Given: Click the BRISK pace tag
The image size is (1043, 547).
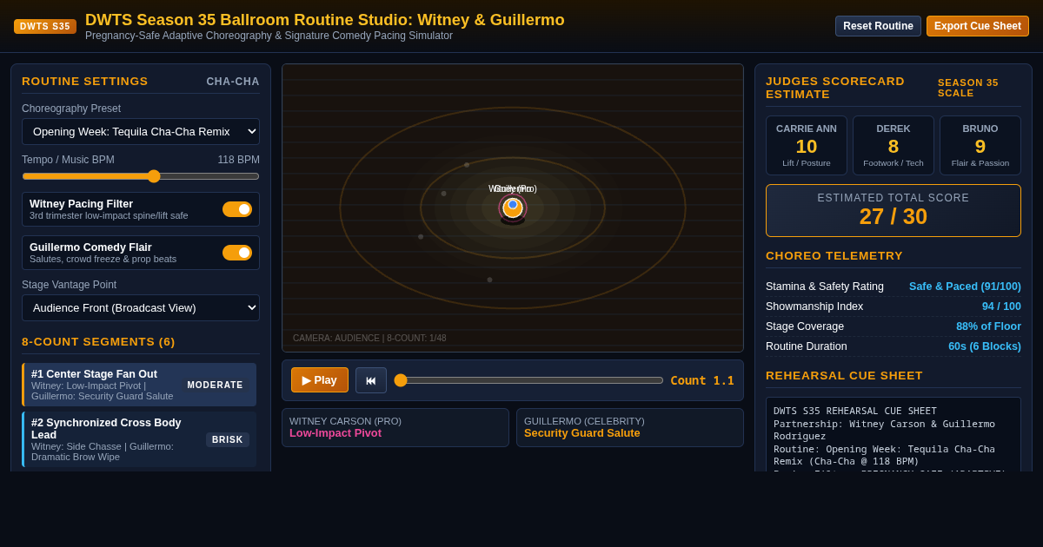Looking at the screenshot, I should (228, 439).
